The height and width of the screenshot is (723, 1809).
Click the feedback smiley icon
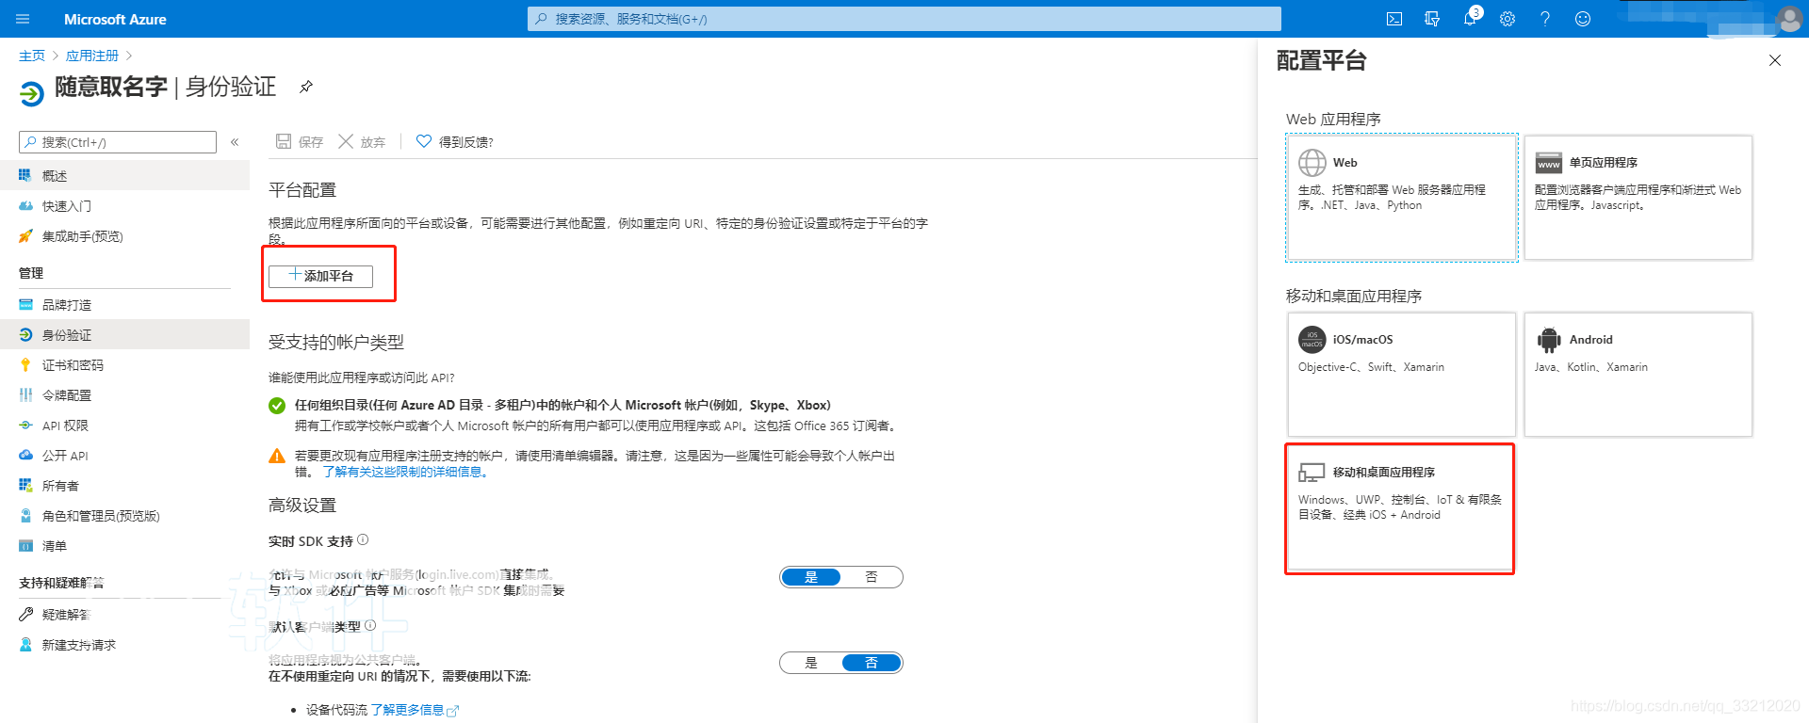(1583, 19)
